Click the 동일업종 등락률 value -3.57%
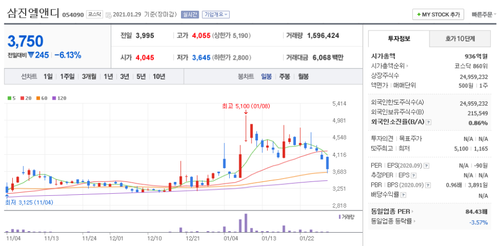Viewport: 500px width, 246px height. point(478,223)
